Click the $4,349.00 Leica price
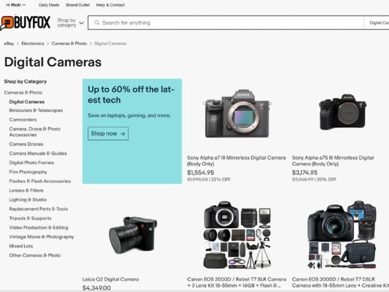Screen dimensions: 389x292 coord(96,288)
